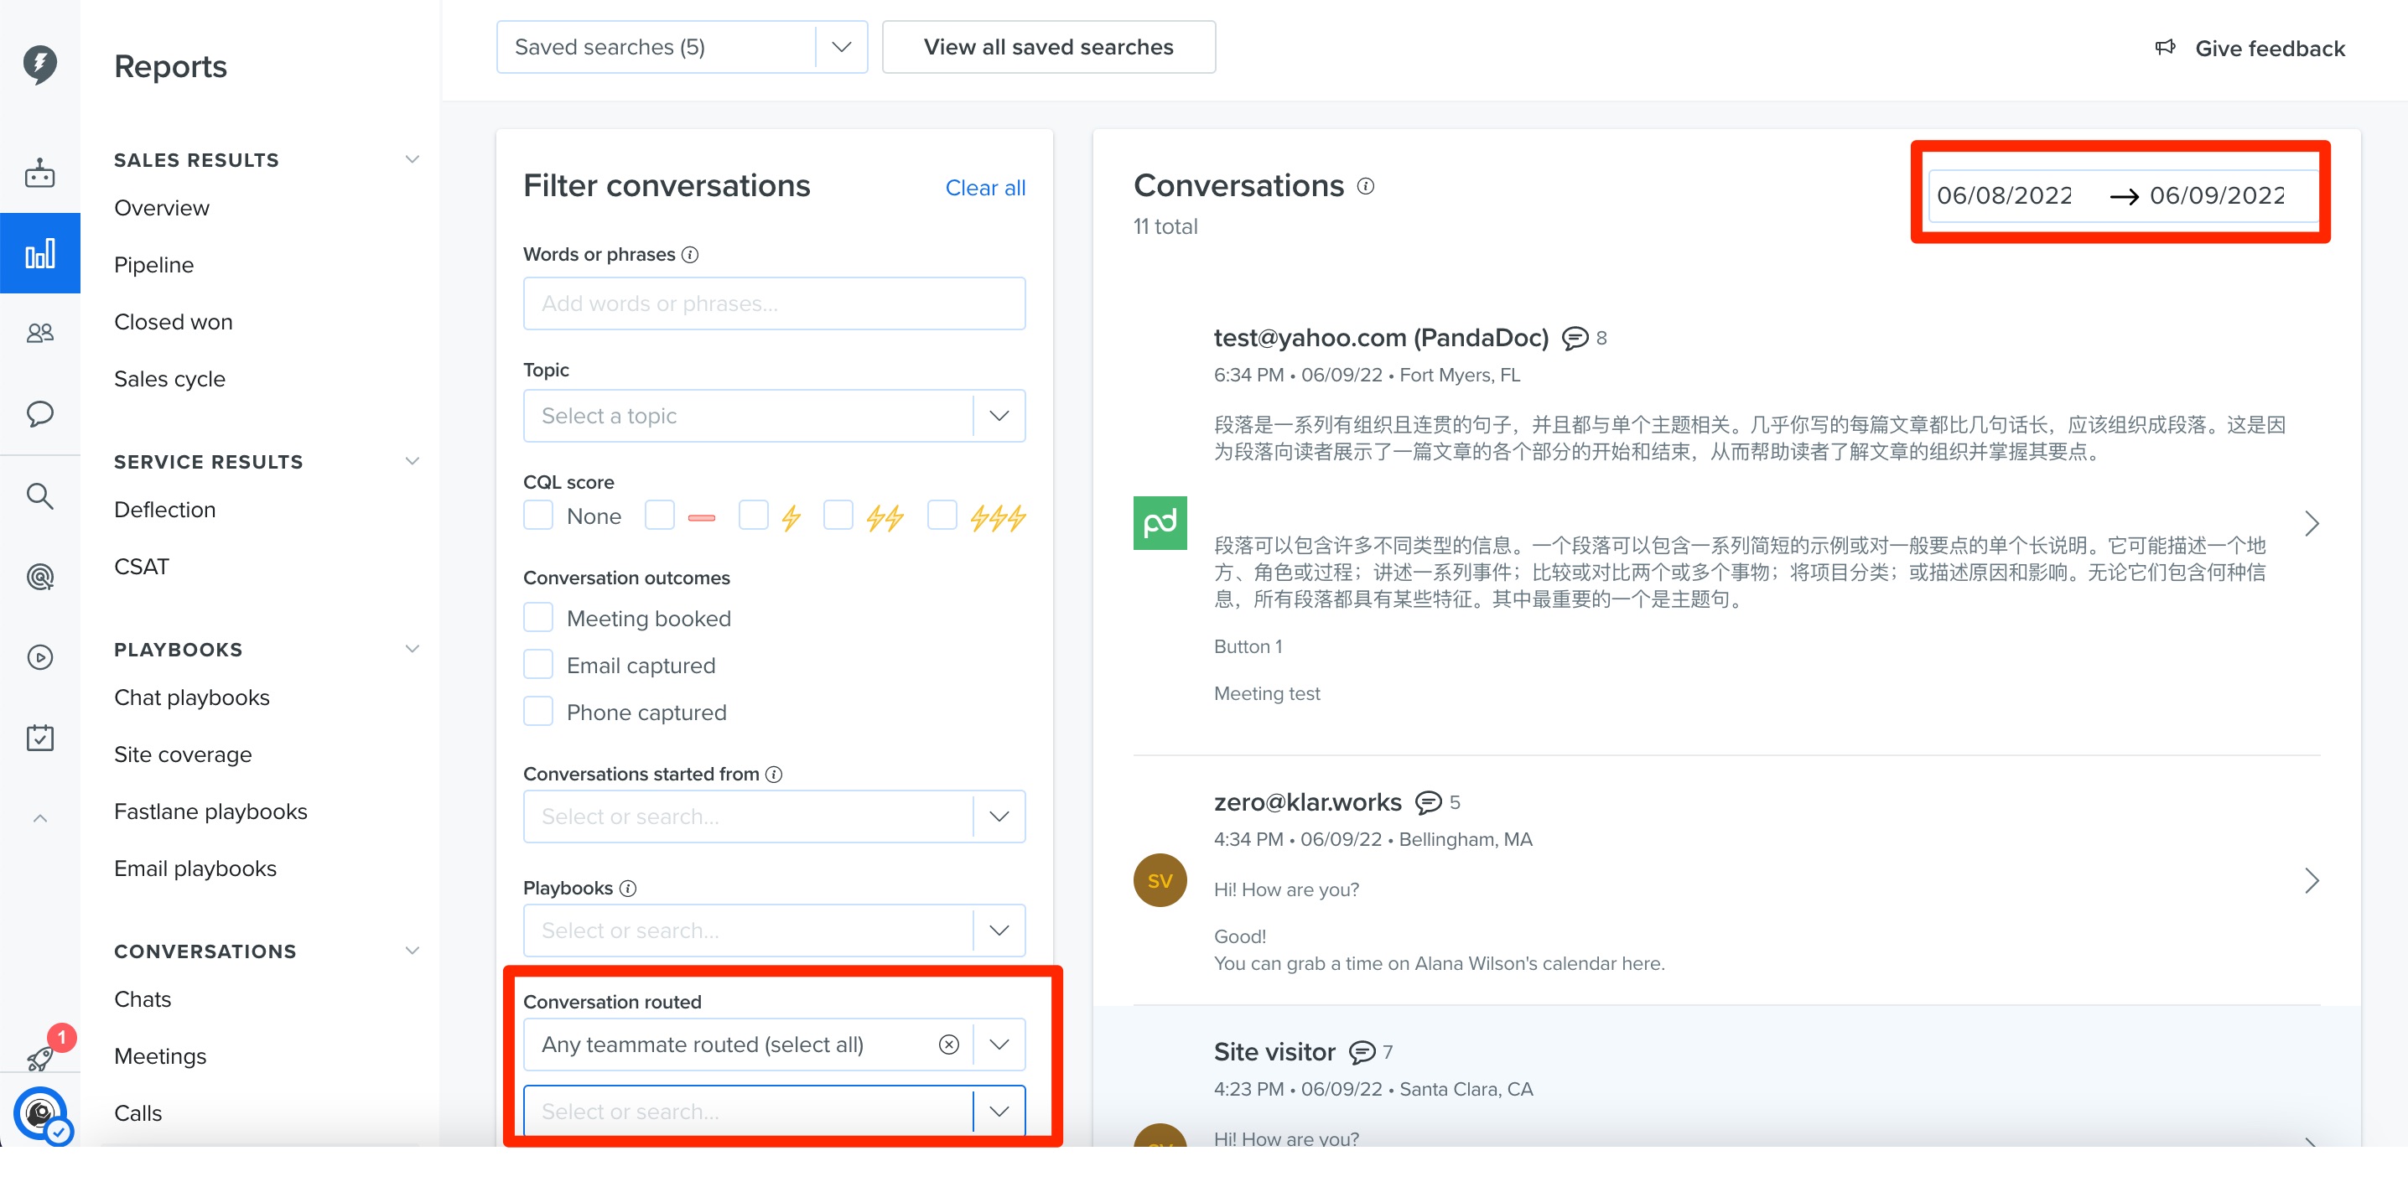Click the rocket icon with notification badge
Image resolution: width=2408 pixels, height=1182 pixels.
pyautogui.click(x=41, y=1056)
